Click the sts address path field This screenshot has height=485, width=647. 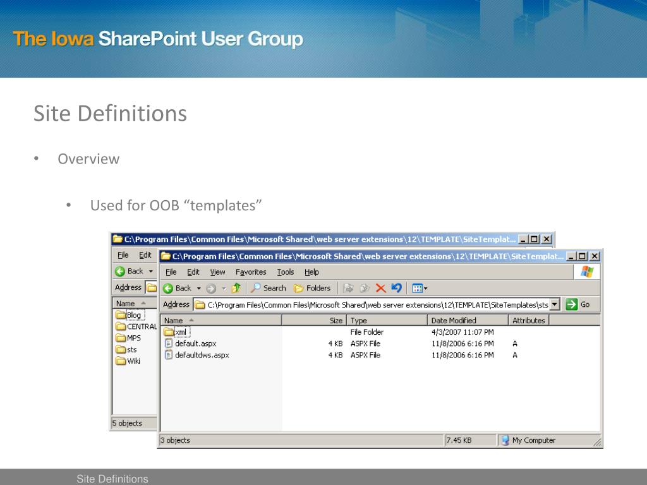(377, 305)
